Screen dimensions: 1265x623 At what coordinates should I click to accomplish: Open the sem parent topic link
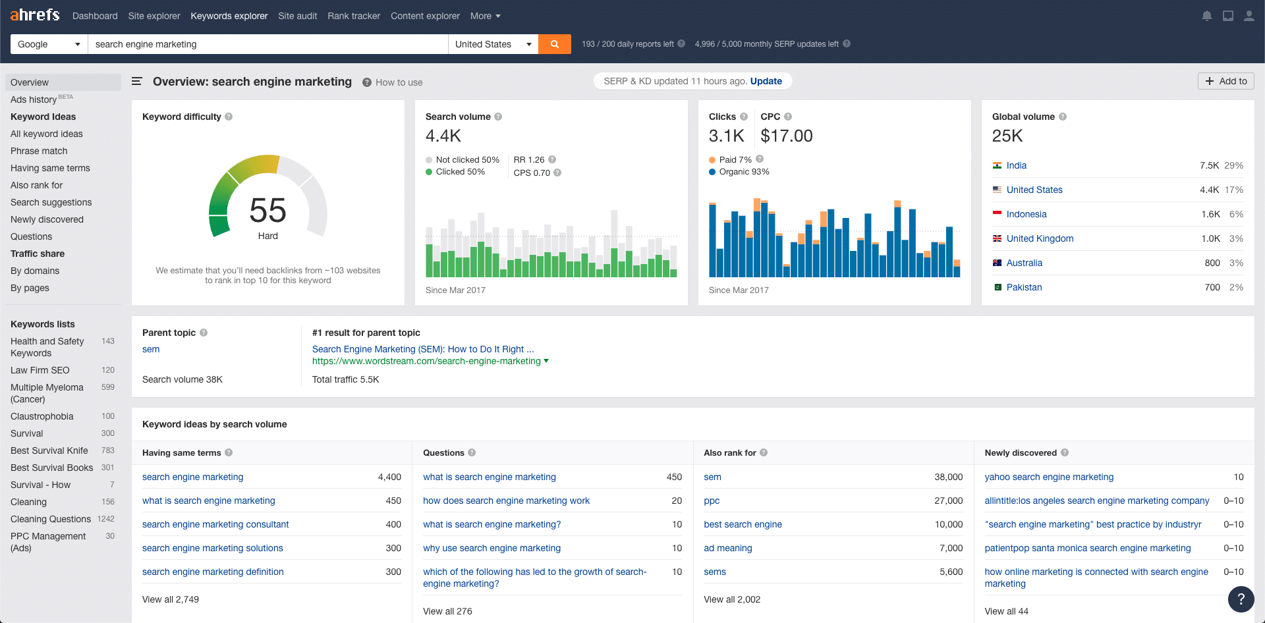coord(150,349)
